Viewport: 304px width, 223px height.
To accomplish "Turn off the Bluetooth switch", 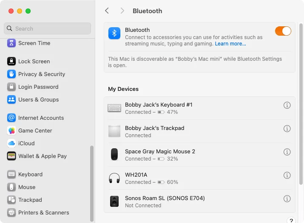I will click(283, 31).
